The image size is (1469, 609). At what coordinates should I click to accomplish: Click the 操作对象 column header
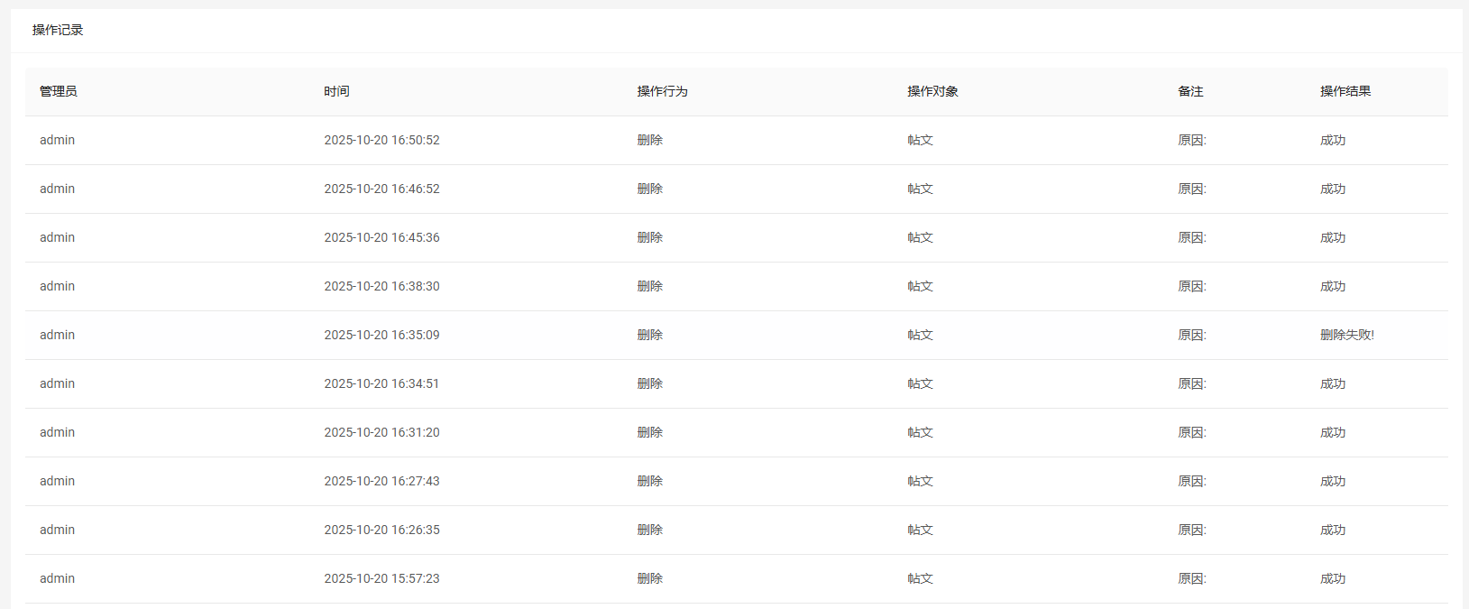[x=932, y=91]
